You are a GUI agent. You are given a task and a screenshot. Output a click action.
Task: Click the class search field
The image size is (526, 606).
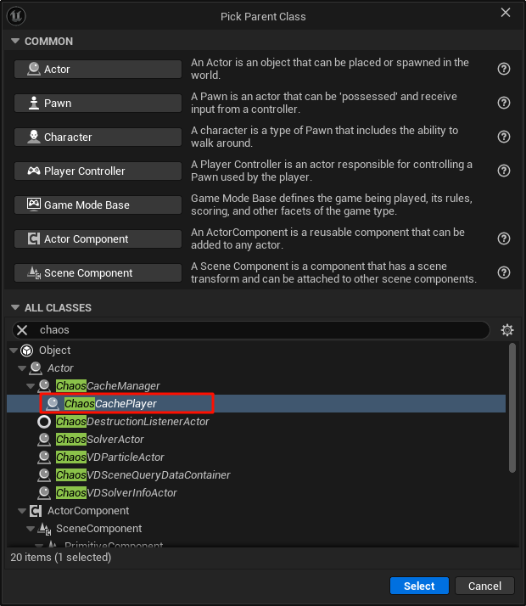[x=251, y=330]
